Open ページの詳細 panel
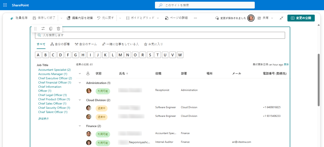This screenshot has height=147, width=324. (x=176, y=18)
